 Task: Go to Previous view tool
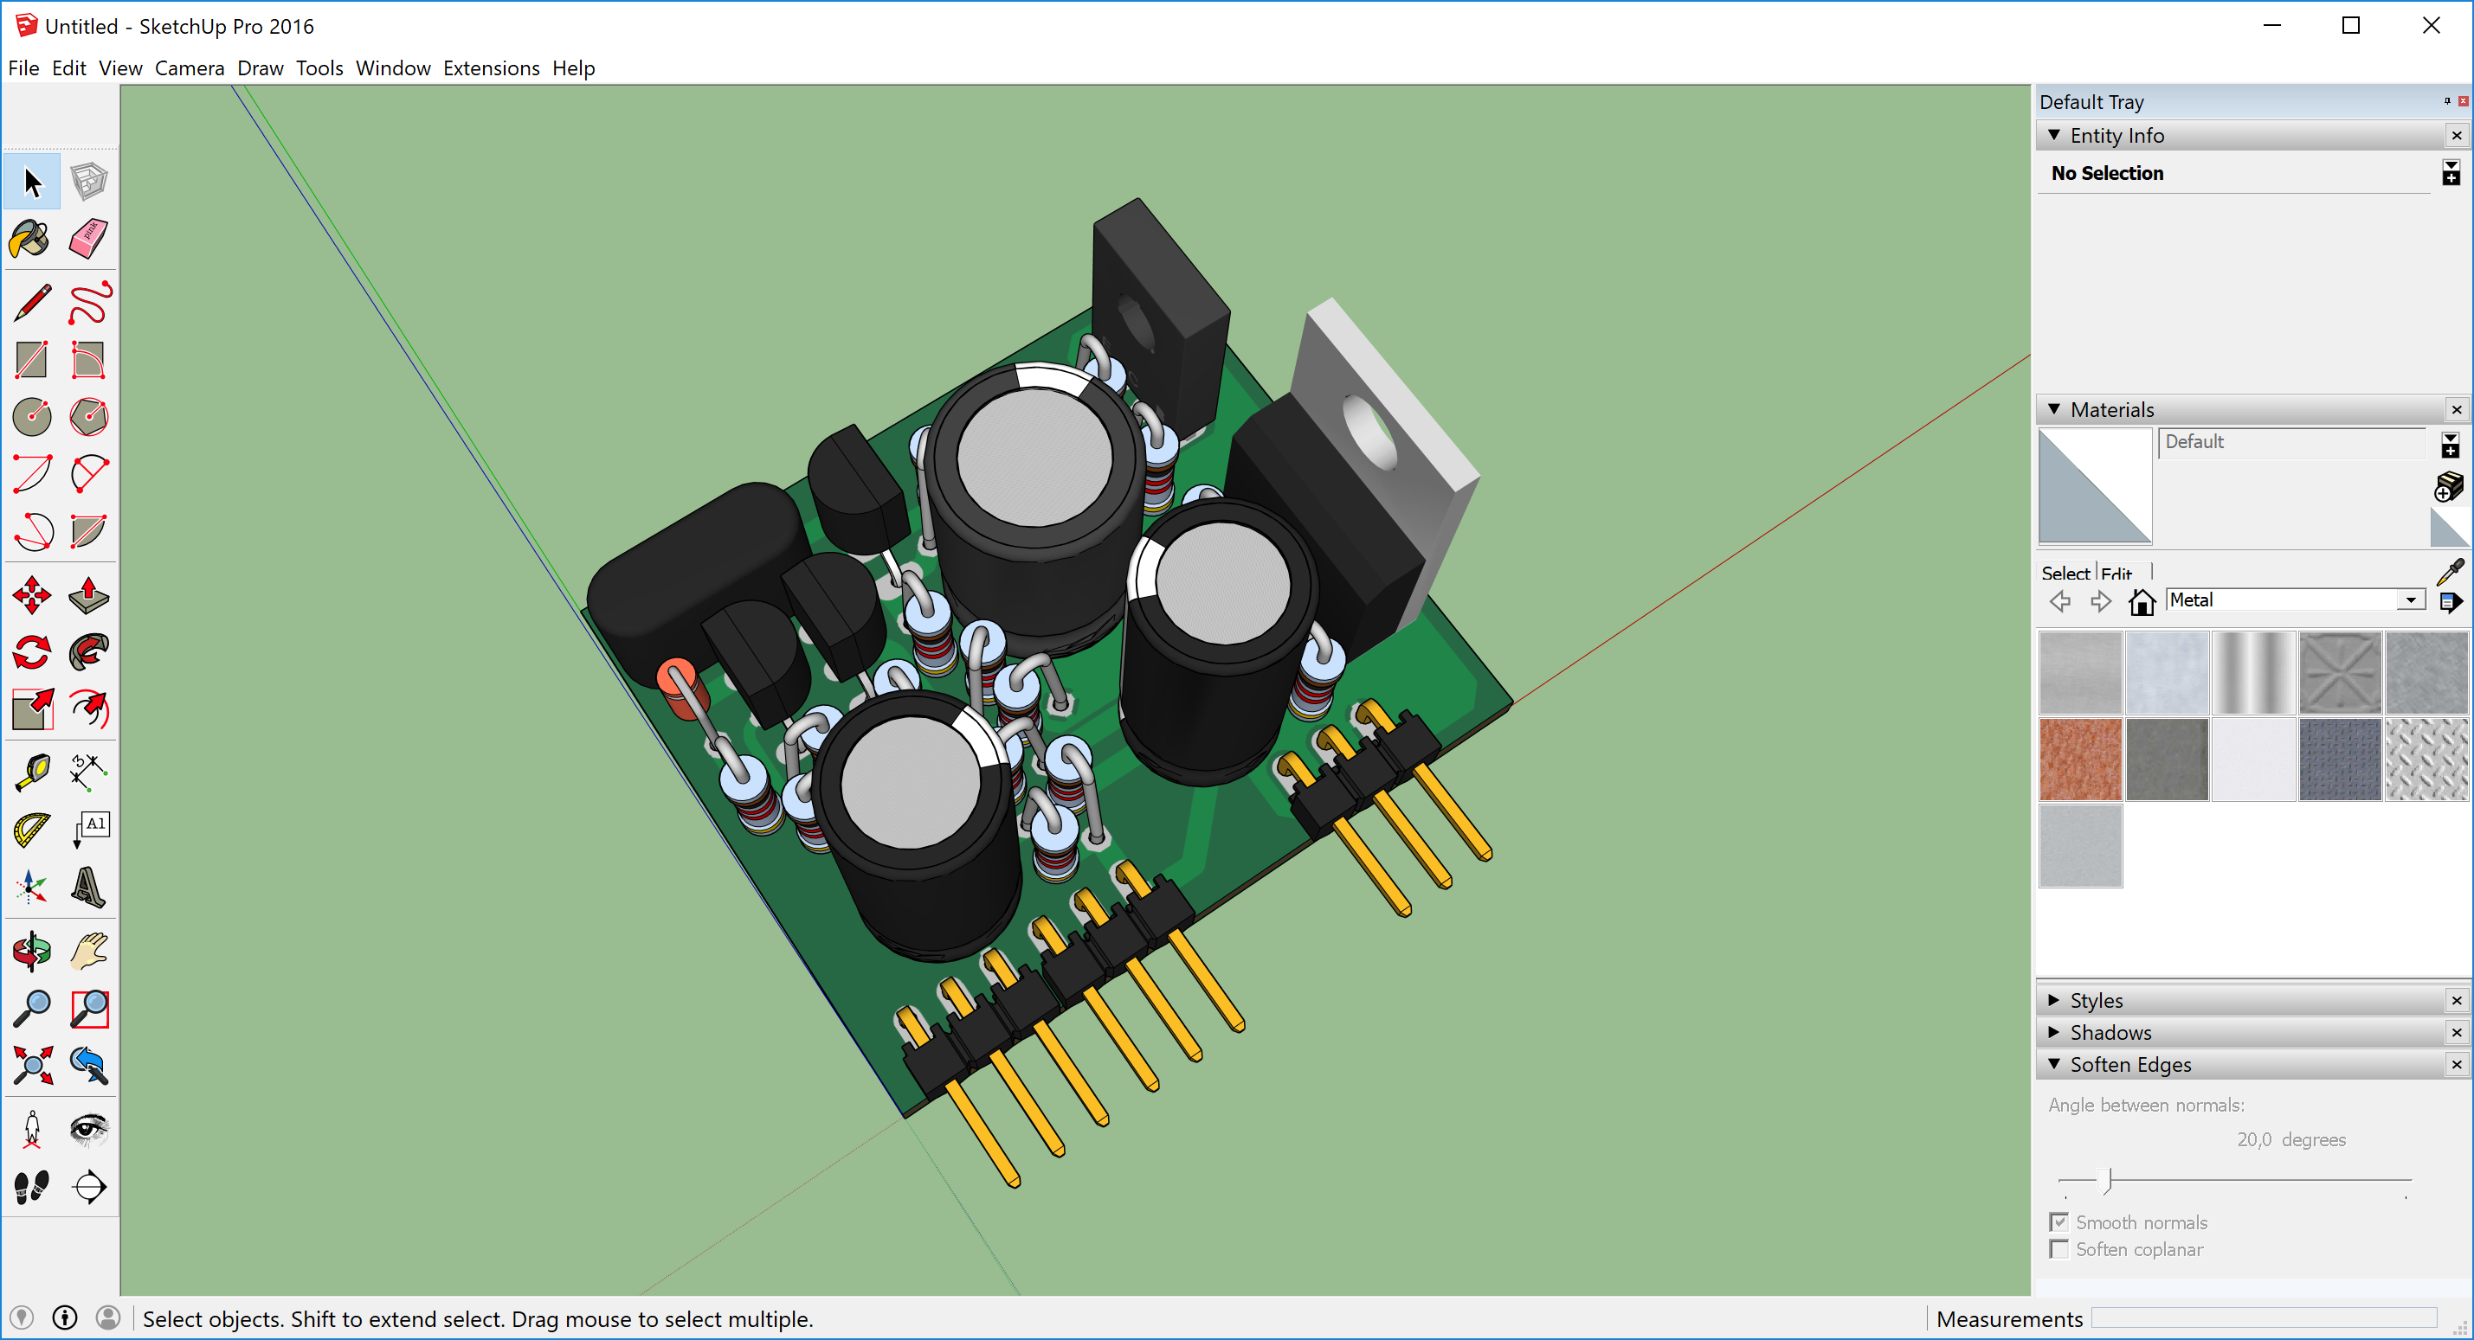pos(88,1066)
